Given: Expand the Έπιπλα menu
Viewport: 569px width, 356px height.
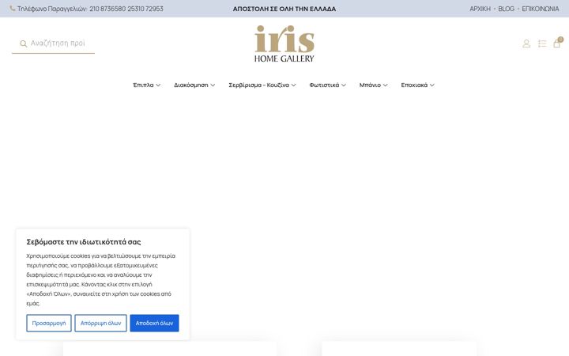Looking at the screenshot, I should [x=147, y=85].
